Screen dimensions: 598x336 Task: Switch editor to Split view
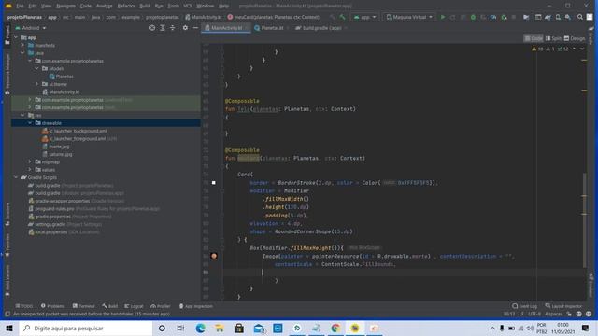553,38
